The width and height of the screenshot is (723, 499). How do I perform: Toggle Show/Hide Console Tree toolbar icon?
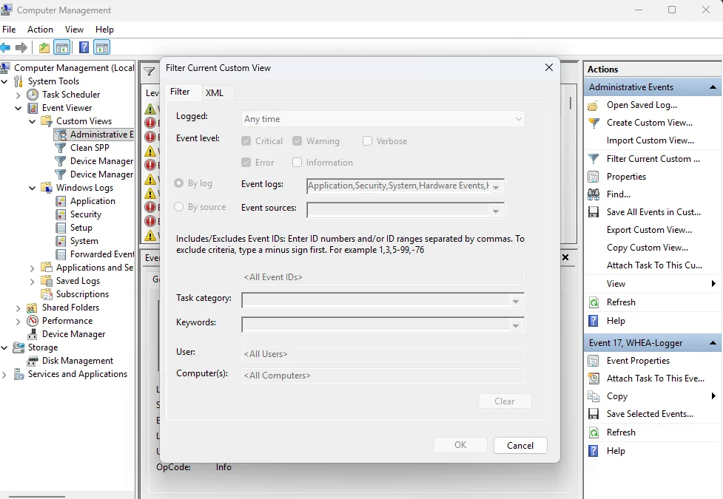61,47
